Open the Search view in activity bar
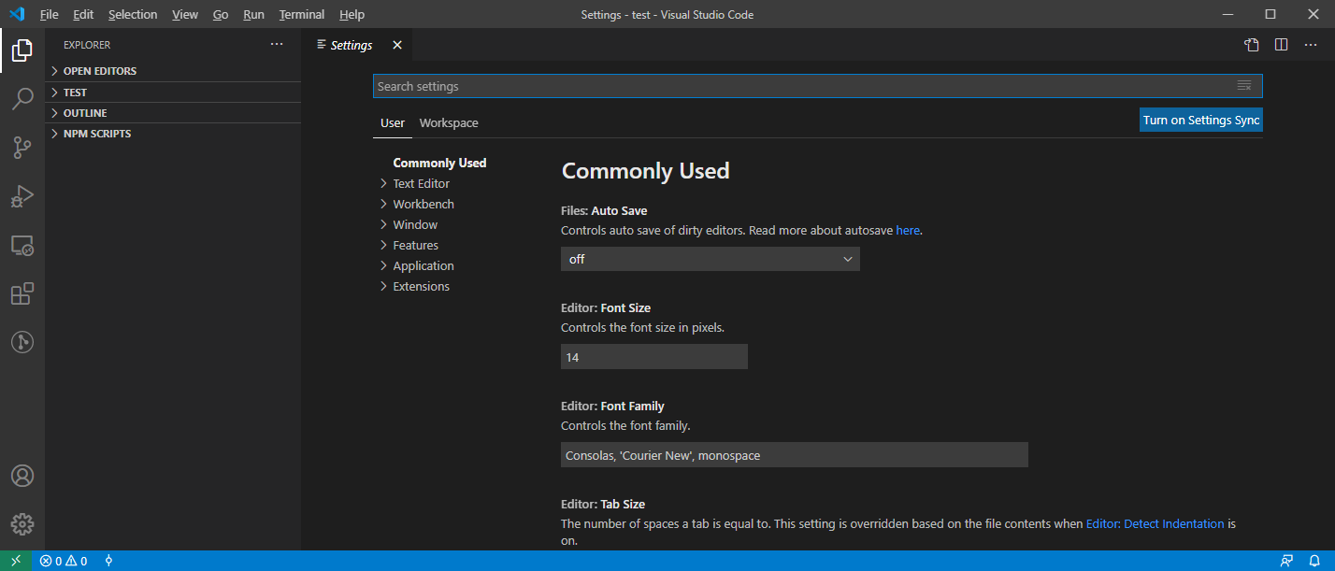 22,99
